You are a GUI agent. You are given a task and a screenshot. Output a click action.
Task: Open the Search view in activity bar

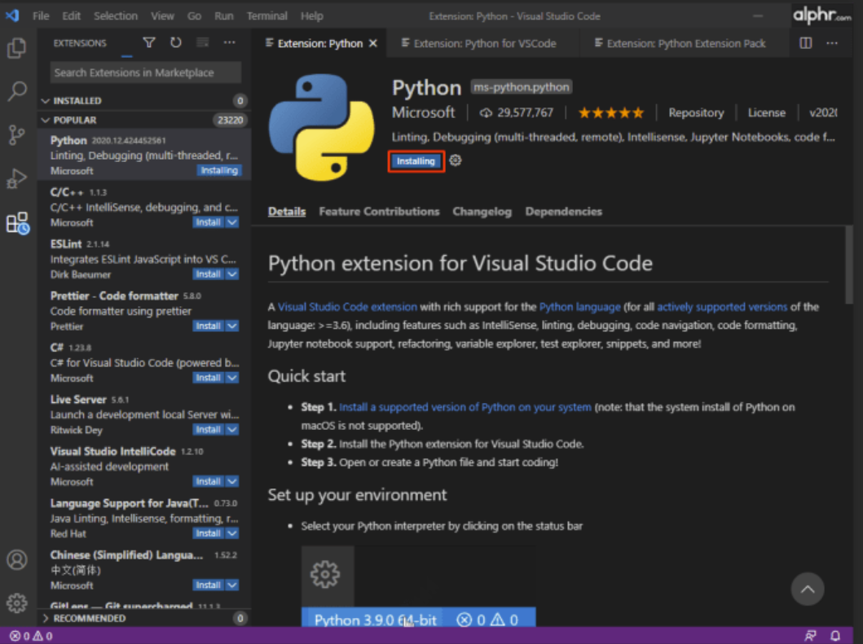pyautogui.click(x=17, y=90)
